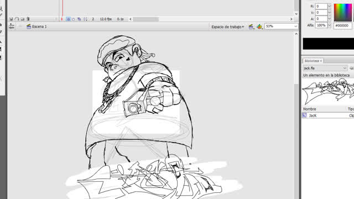This screenshot has width=354, height=199.
Task: Click the #000000 hex color field
Action: 343,25
